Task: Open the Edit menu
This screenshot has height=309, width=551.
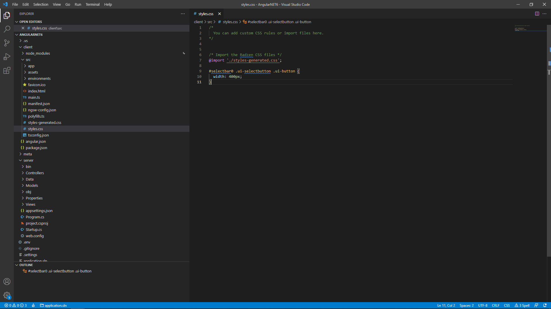Action: [x=26, y=4]
